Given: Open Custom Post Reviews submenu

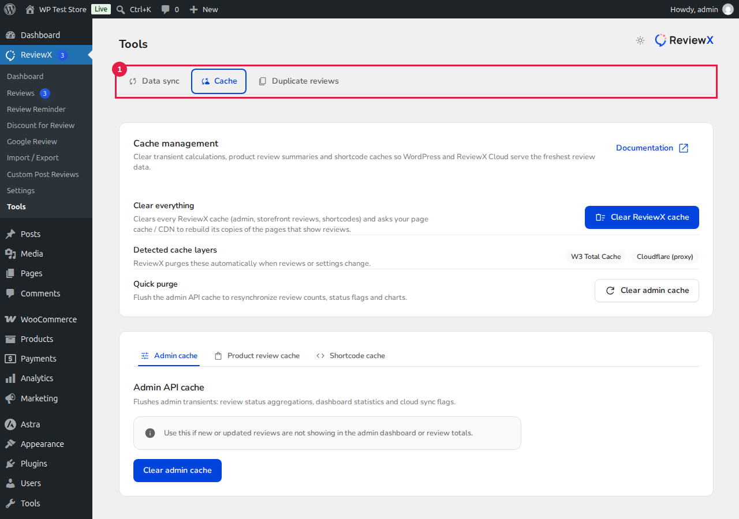Looking at the screenshot, I should tap(43, 174).
